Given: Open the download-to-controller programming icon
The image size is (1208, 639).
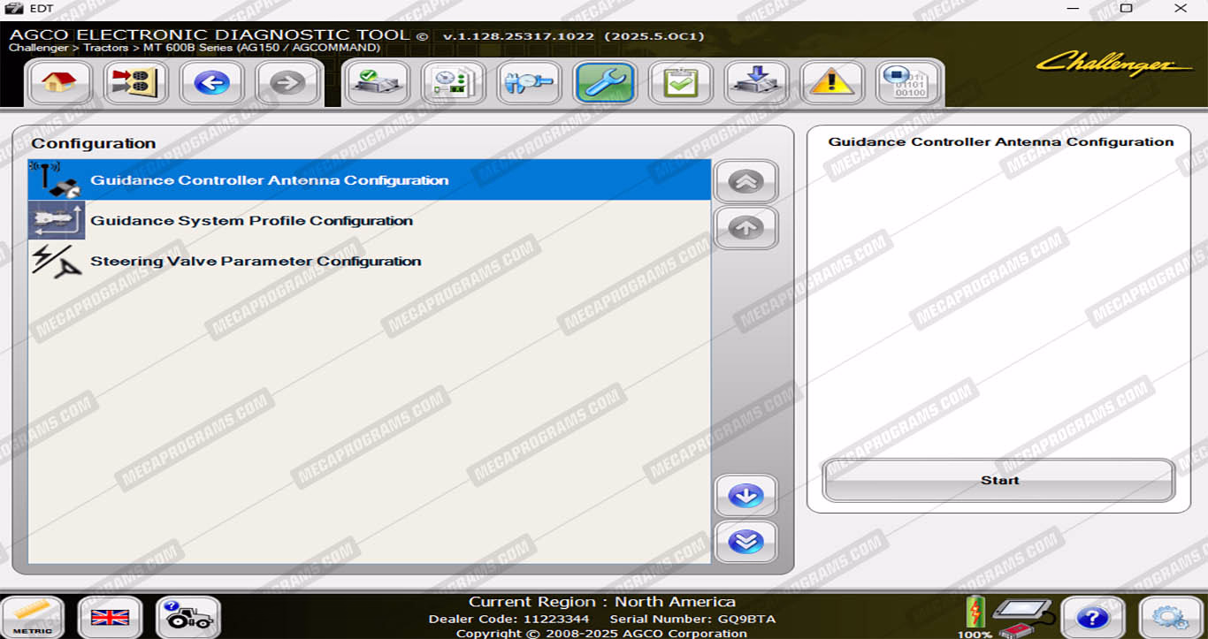Looking at the screenshot, I should coord(756,84).
